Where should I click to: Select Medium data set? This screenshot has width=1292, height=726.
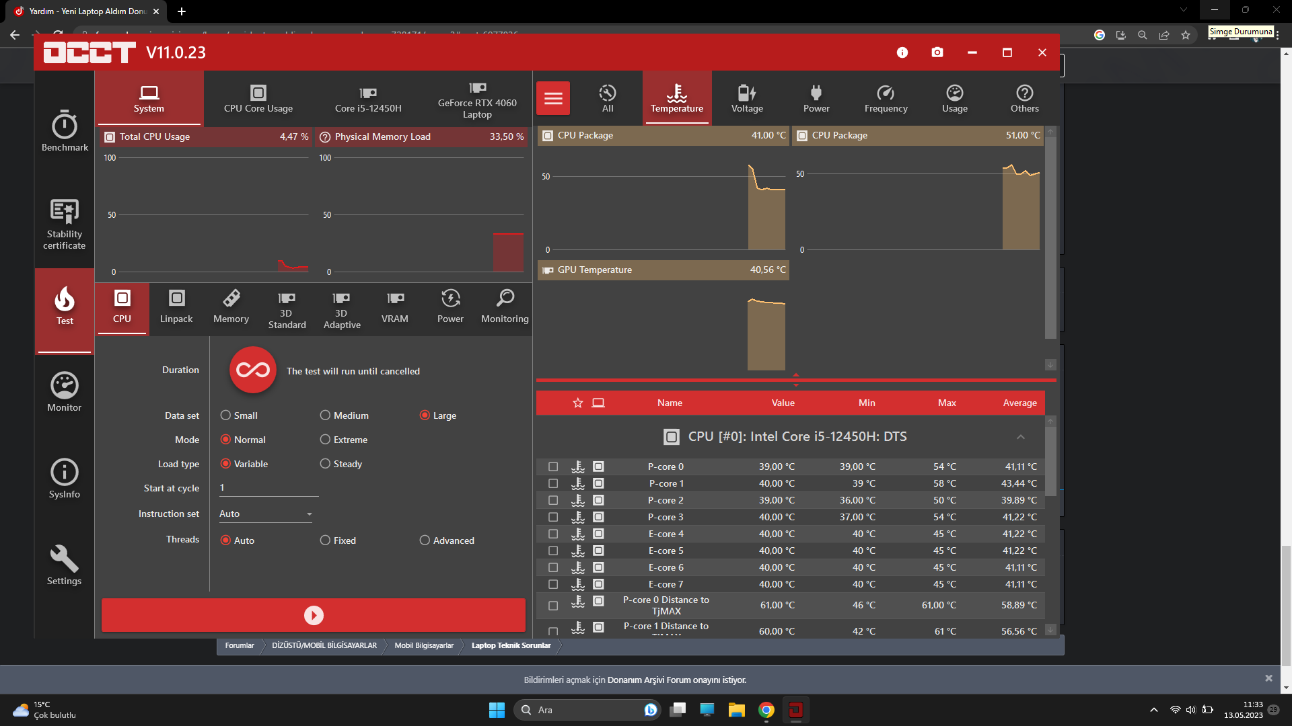tap(344, 415)
